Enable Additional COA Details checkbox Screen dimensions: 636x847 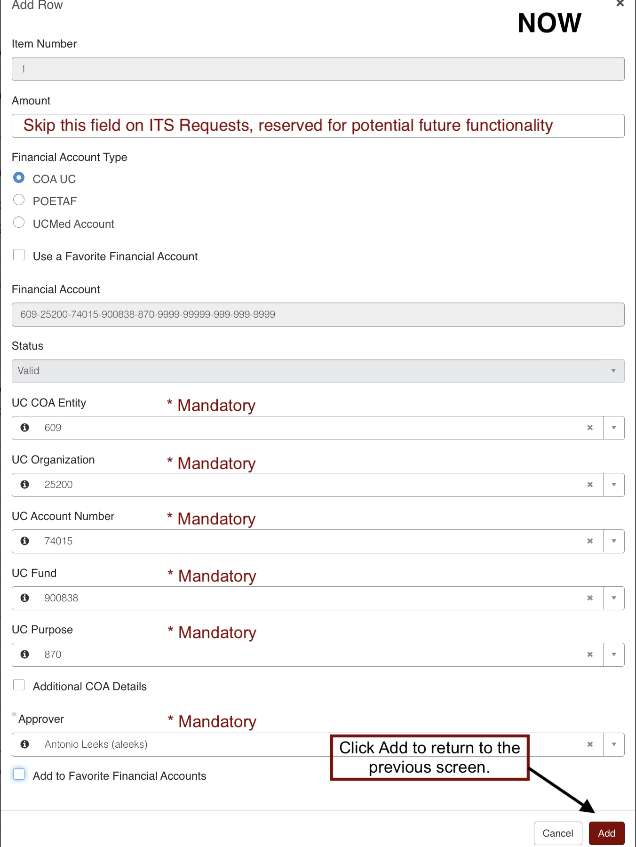click(19, 685)
